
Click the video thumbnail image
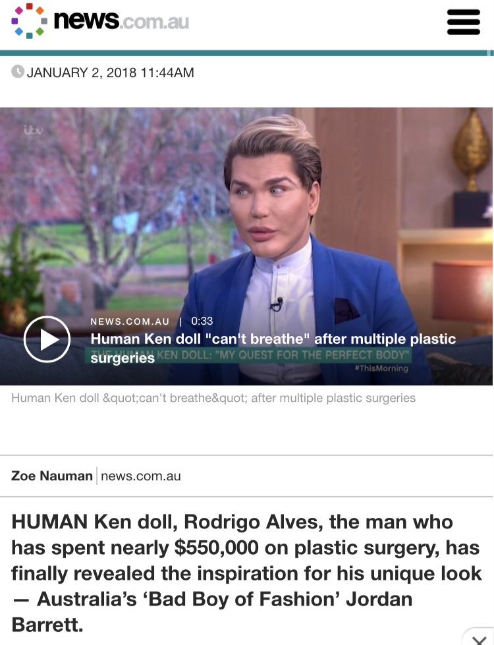pos(246,246)
